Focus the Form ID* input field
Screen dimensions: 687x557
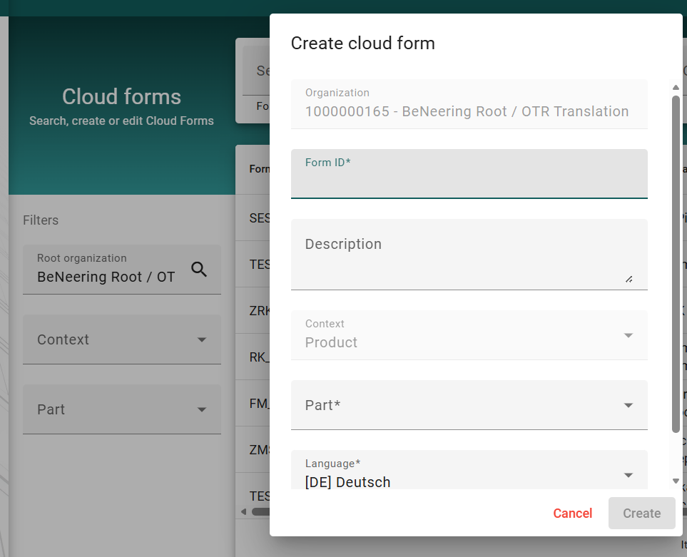pyautogui.click(x=469, y=182)
